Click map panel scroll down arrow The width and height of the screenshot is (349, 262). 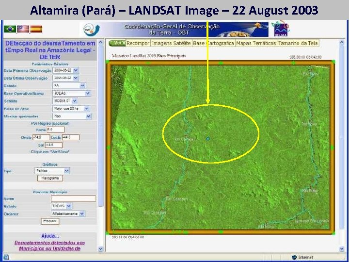[x=342, y=249]
